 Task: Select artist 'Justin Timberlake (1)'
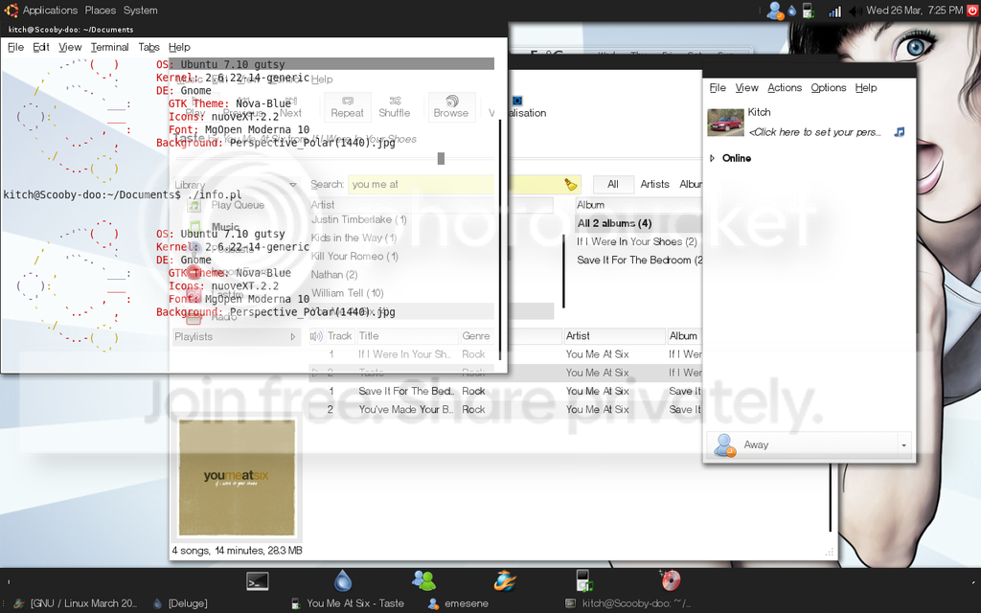tap(358, 219)
